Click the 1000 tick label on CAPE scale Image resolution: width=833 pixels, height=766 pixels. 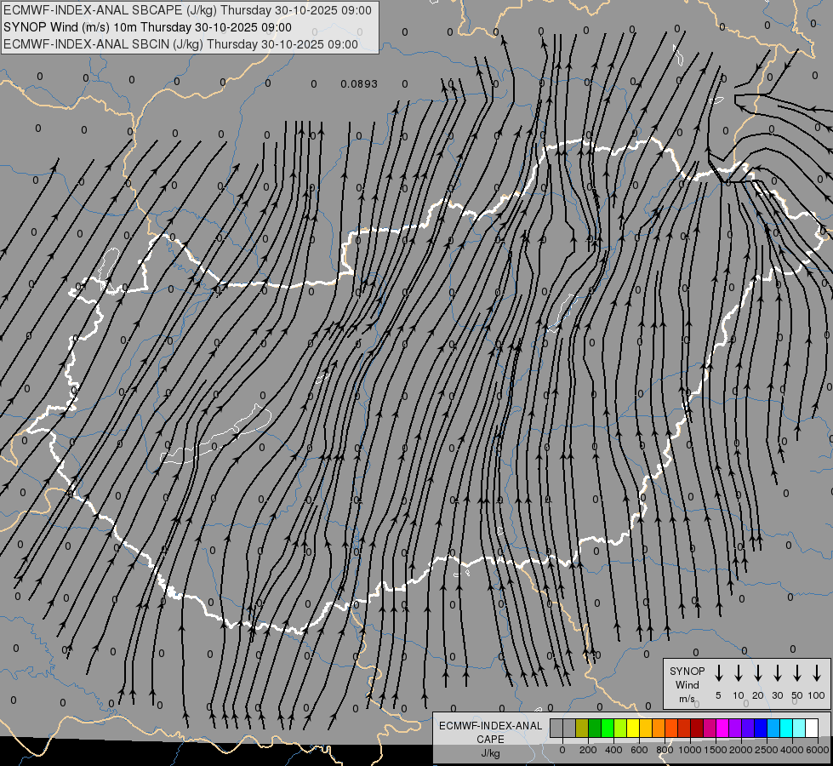691,750
